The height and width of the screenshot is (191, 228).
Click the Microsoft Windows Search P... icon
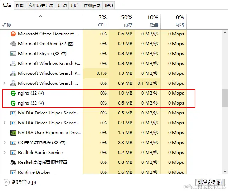click(x=13, y=73)
